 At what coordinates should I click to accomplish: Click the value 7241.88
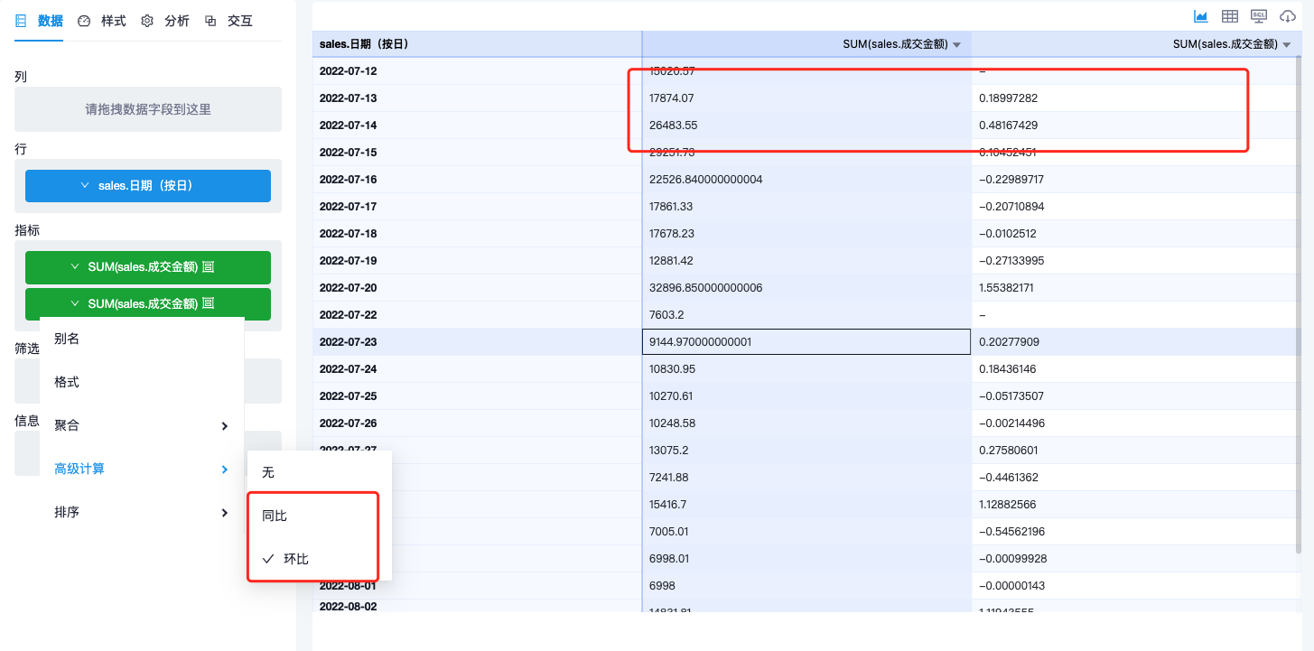tap(806, 478)
